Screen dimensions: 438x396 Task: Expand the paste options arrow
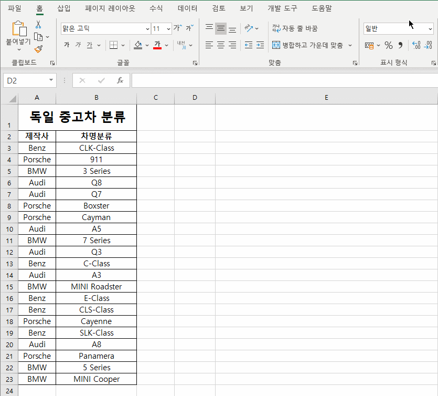click(19, 49)
